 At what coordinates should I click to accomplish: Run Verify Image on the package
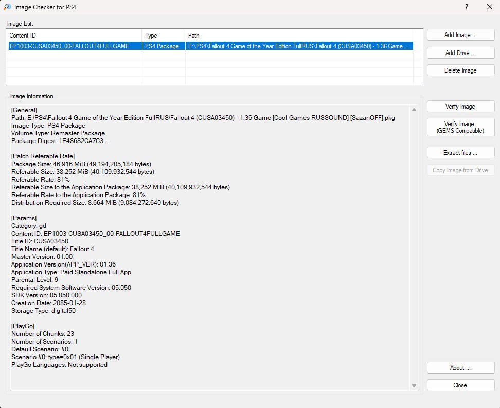point(460,107)
